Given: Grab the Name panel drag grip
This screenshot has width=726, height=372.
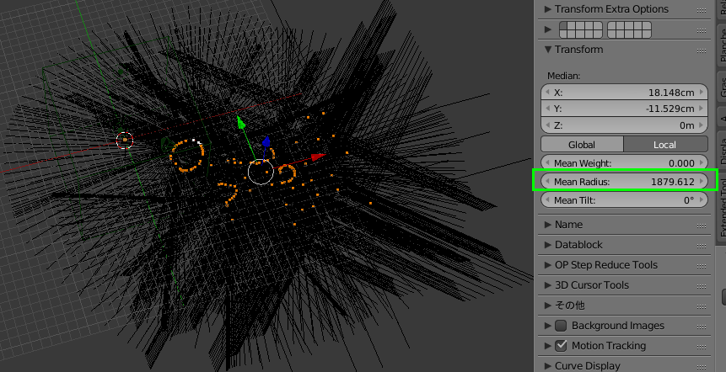Looking at the screenshot, I should click(x=701, y=225).
